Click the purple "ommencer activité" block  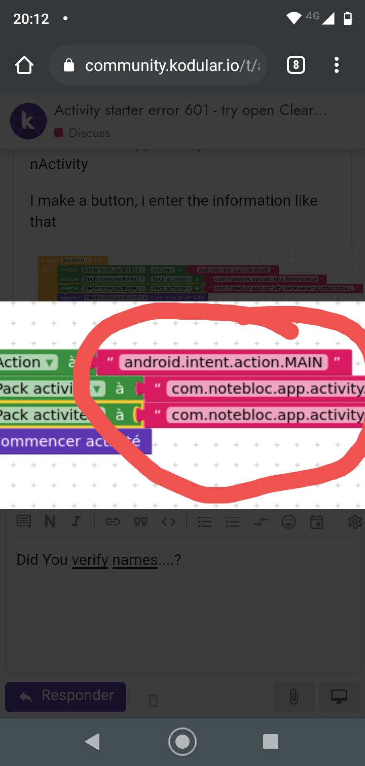coord(76,441)
